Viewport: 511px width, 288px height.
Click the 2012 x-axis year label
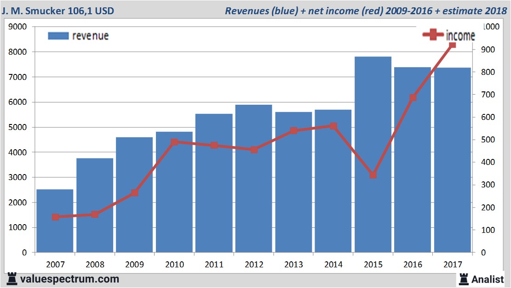coord(254,265)
